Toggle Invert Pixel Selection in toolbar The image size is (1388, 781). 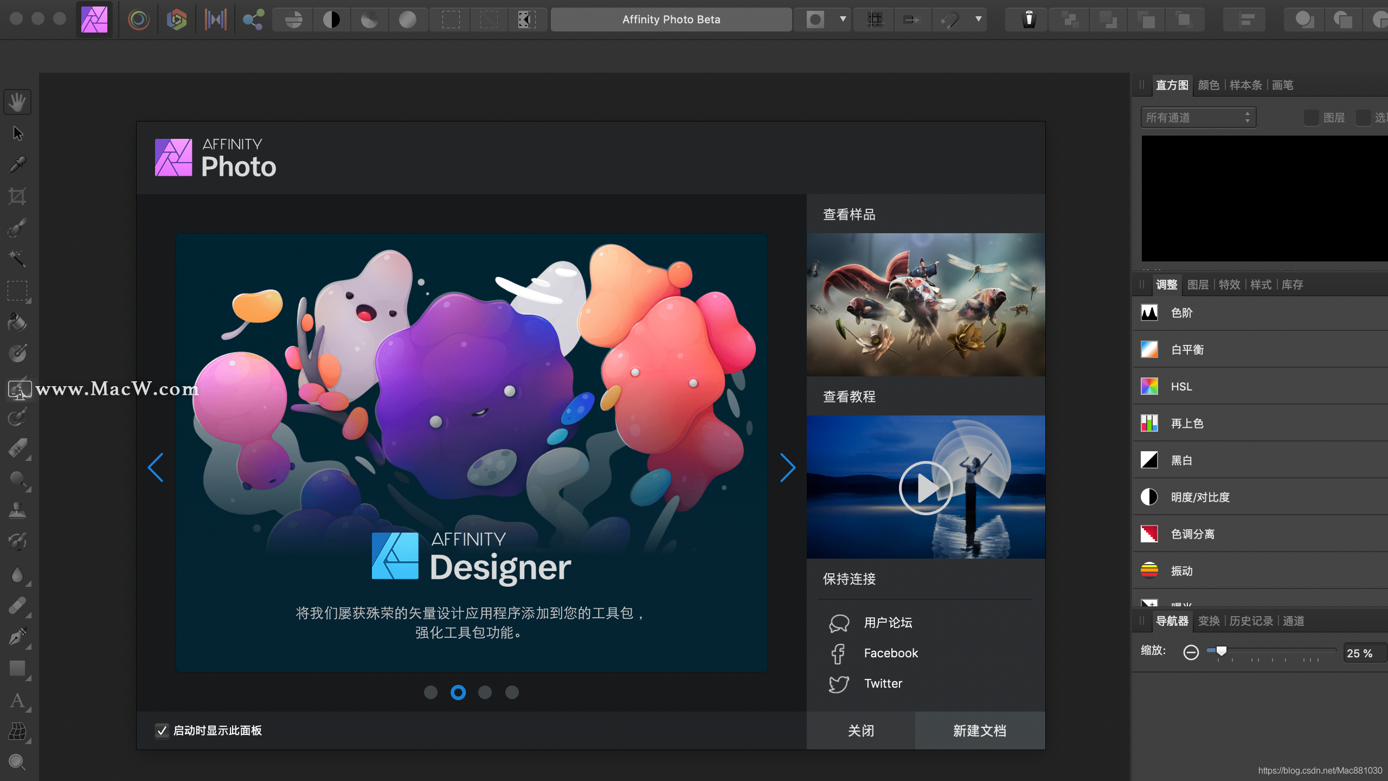point(526,20)
